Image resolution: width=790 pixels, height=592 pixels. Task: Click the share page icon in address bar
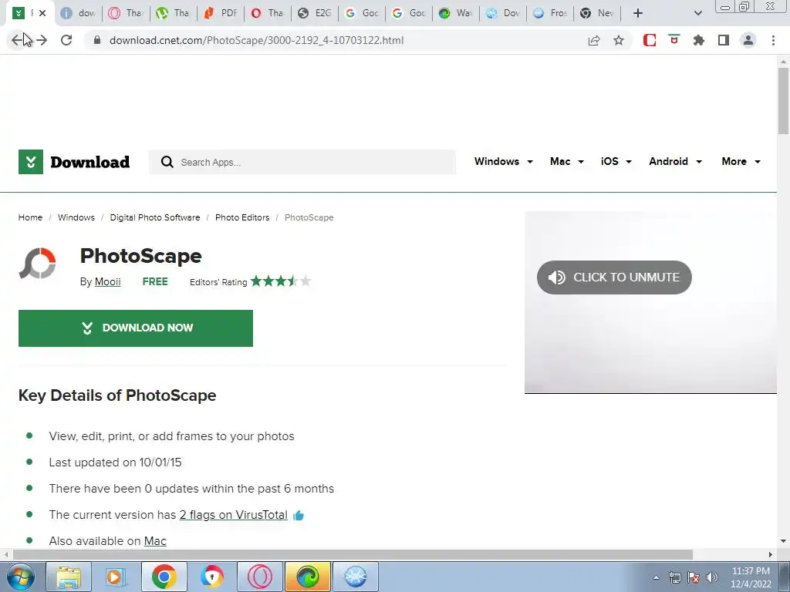pos(594,40)
